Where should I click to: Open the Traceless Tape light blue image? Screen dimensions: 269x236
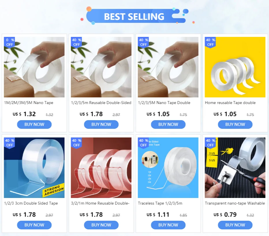click(168, 168)
